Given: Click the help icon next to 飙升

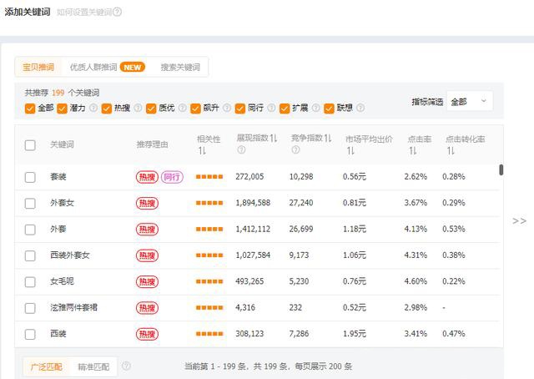Looking at the screenshot, I should pyautogui.click(x=227, y=108).
